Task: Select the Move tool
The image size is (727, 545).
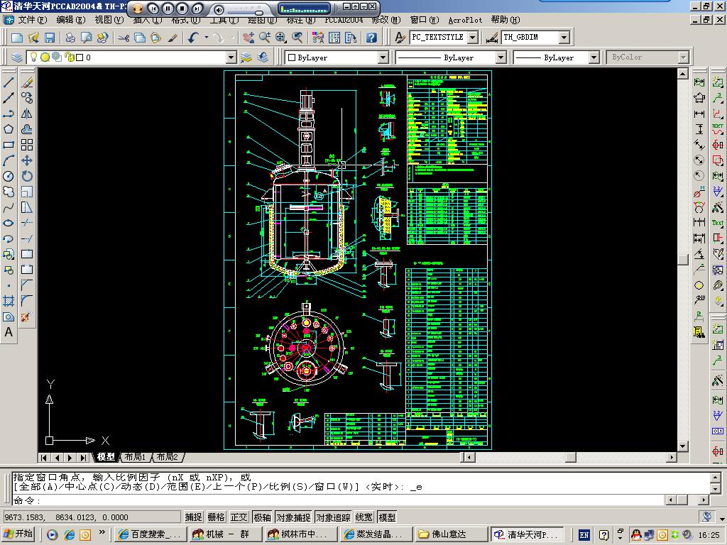Action: pyautogui.click(x=27, y=161)
